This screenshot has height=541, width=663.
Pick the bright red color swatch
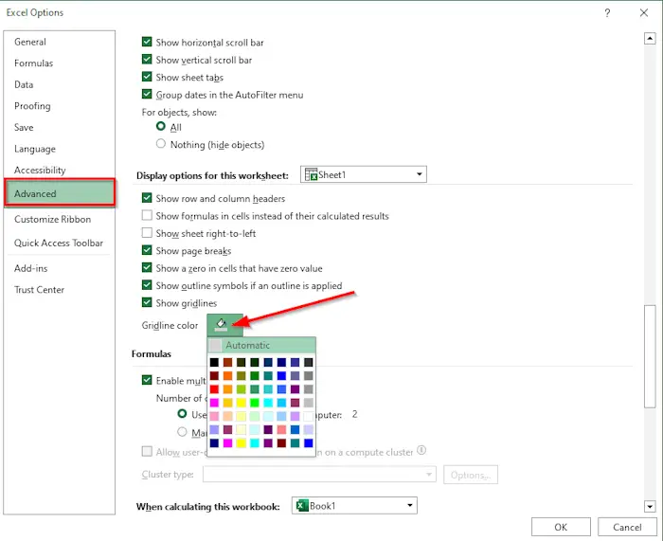(214, 389)
